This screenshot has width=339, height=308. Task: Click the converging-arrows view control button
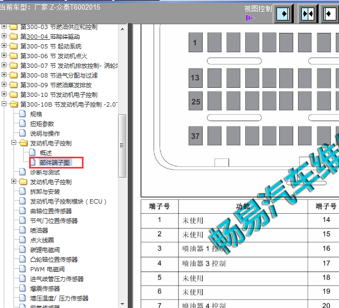coord(308,14)
